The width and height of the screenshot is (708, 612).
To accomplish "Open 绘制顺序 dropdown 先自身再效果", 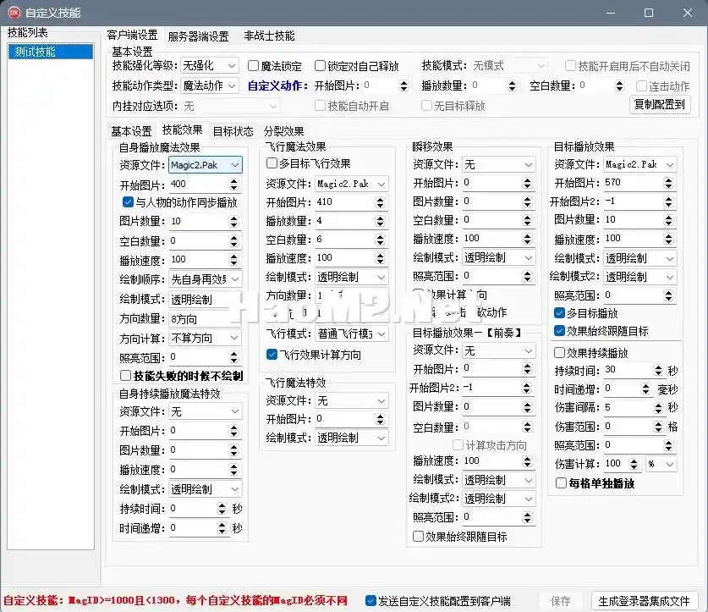I will coord(206,279).
